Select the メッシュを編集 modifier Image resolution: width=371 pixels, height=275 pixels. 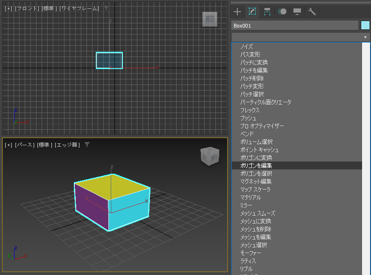pyautogui.click(x=297, y=237)
